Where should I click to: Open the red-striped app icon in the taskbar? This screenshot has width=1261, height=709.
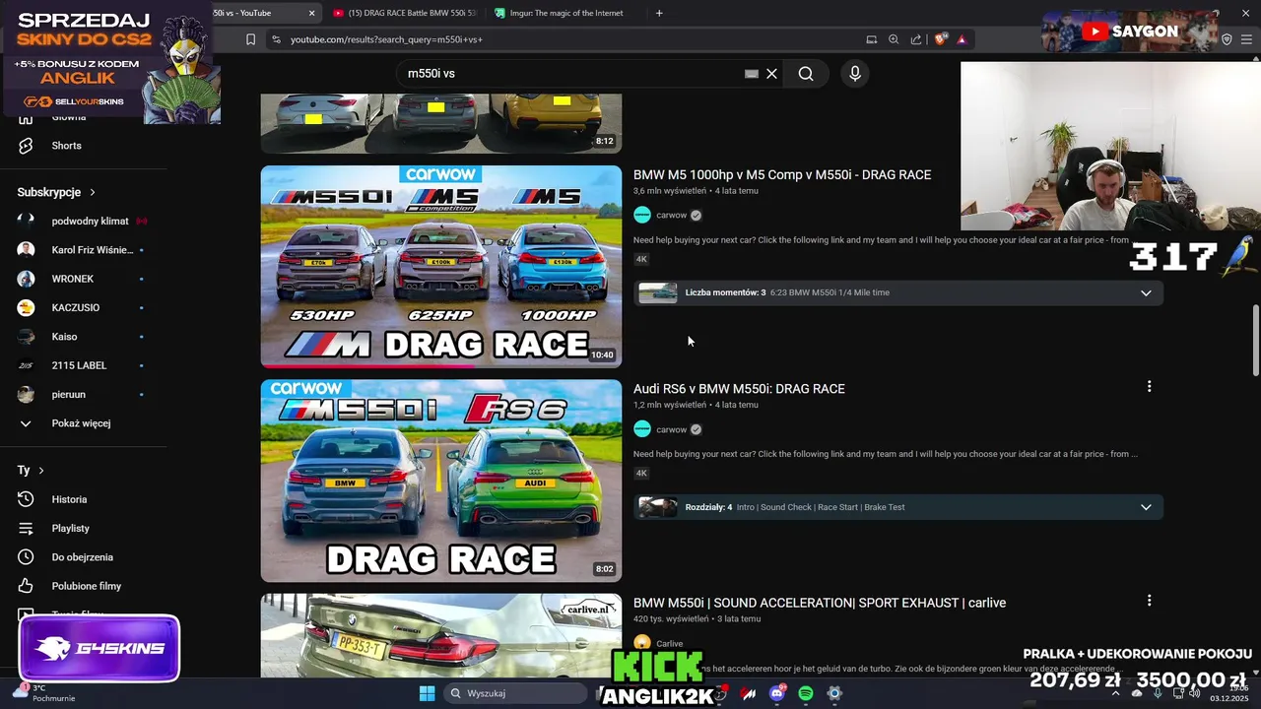749,693
